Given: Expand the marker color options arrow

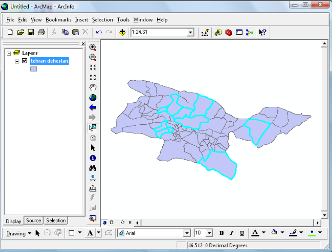Looking at the screenshot, I should pyautogui.click(x=320, y=233).
